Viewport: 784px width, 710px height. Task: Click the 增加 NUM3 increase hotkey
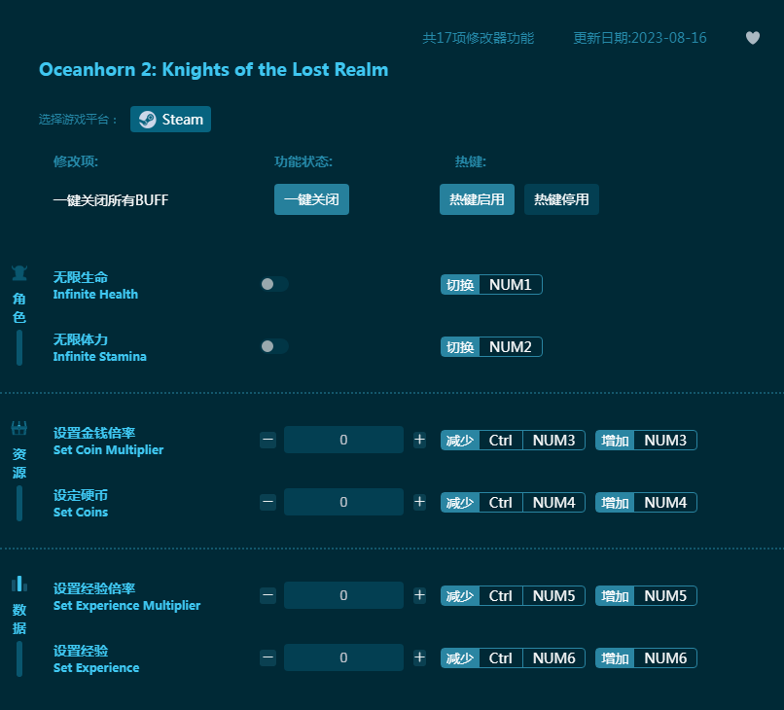[646, 441]
